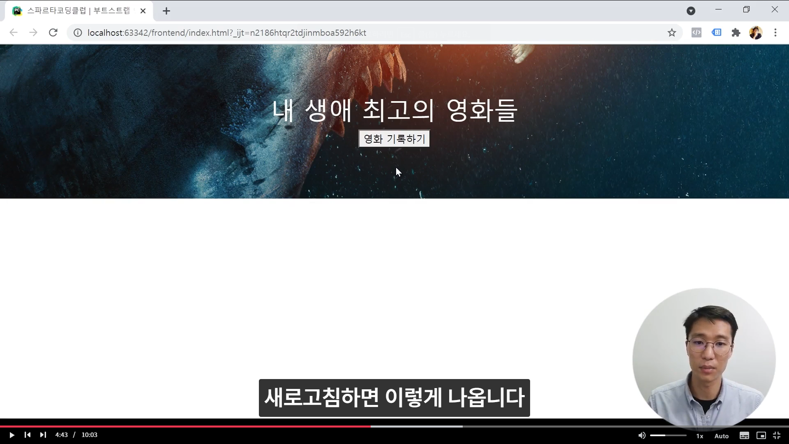
Task: Bookmark this page with the star icon
Action: 671,32
